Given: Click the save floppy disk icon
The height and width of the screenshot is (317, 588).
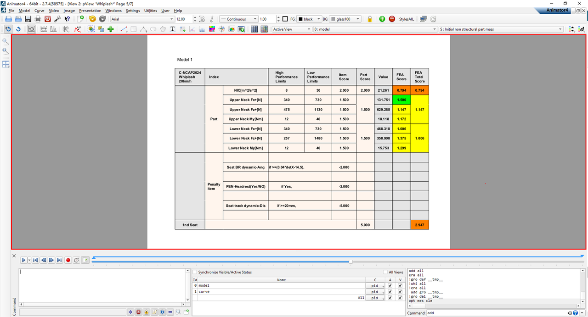Looking at the screenshot, I should 28,19.
